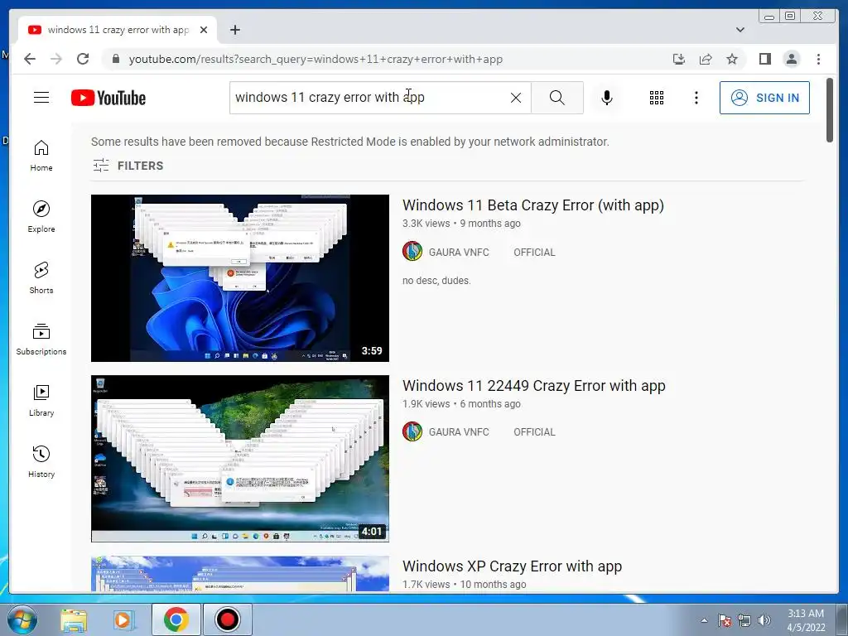Bookmark this page with the star icon
848x636 pixels.
click(x=732, y=59)
